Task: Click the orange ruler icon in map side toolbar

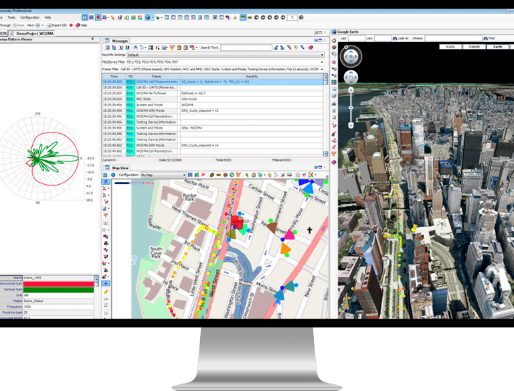Action: click(x=106, y=291)
